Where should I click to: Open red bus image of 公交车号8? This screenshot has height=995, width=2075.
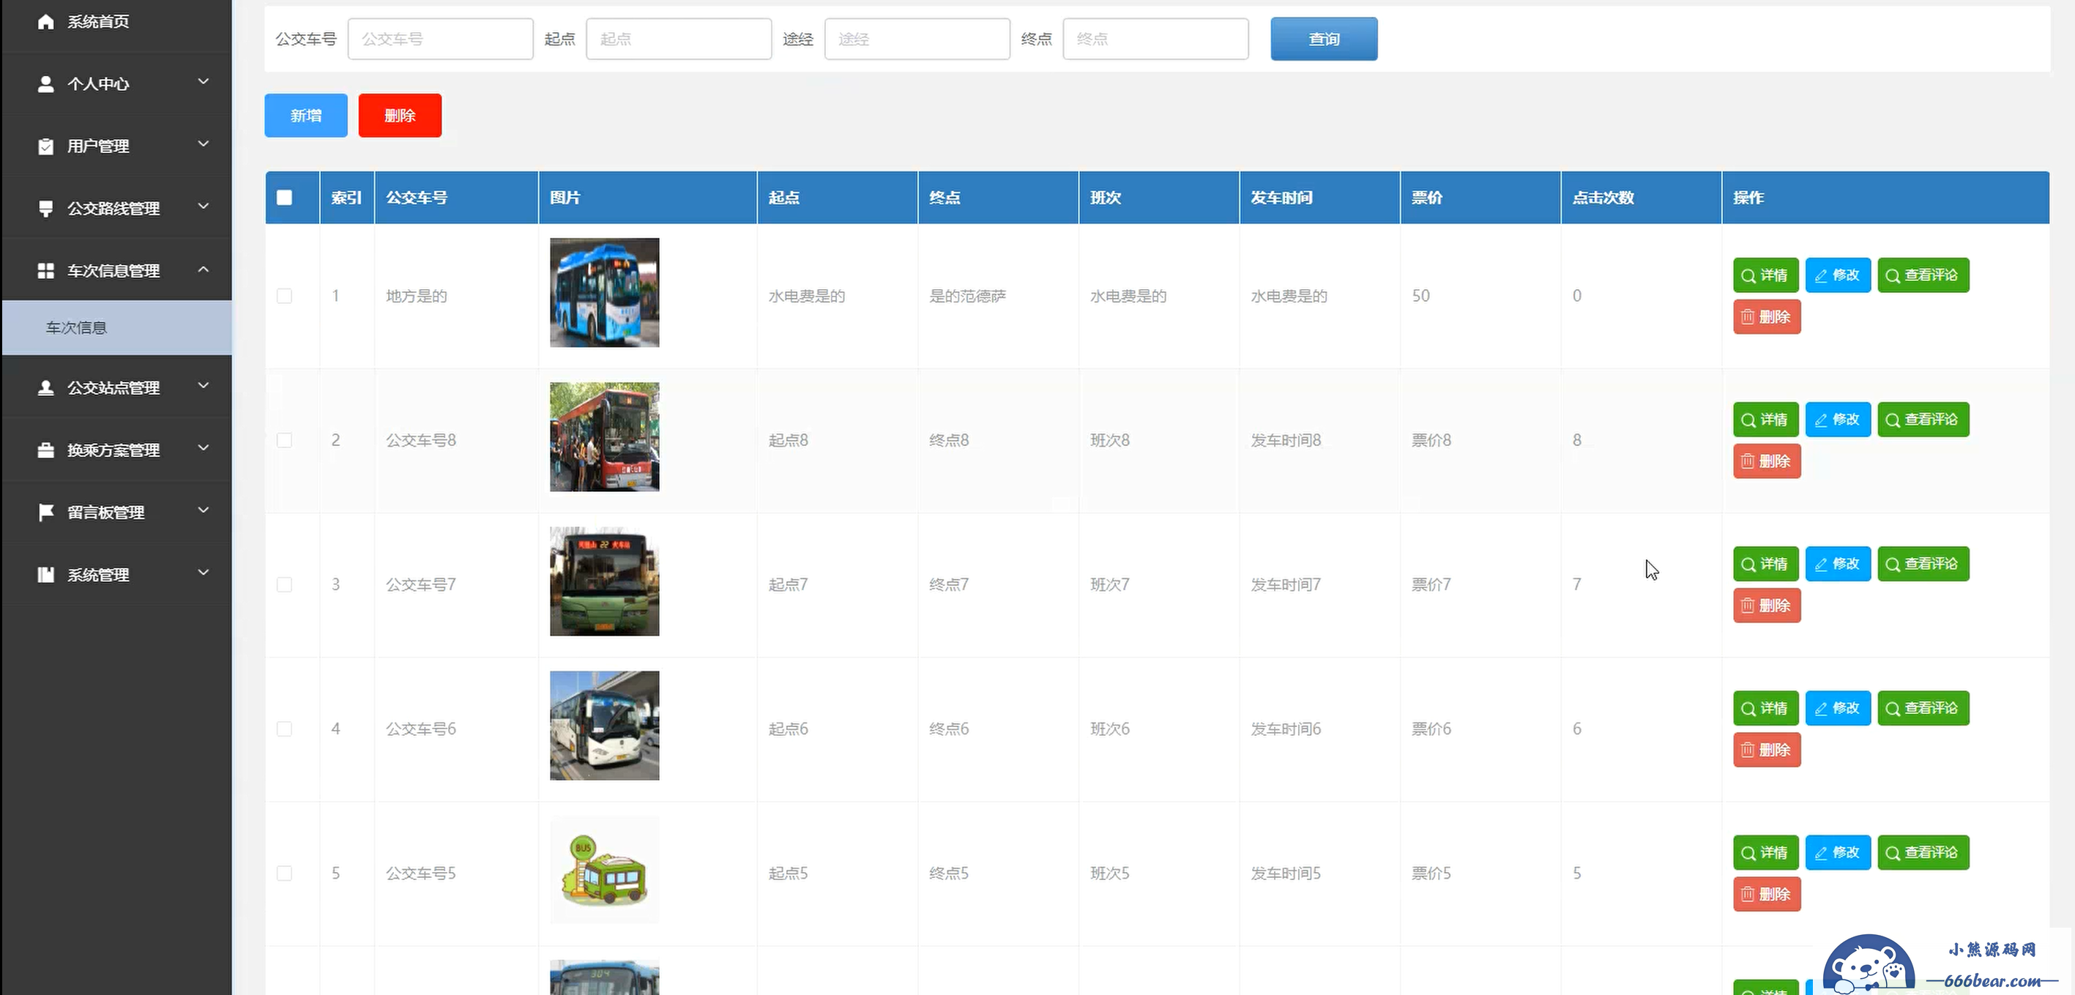(x=604, y=436)
